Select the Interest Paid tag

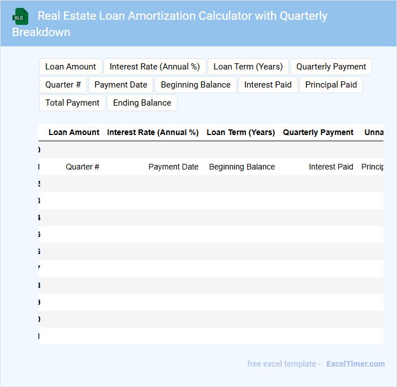[268, 85]
